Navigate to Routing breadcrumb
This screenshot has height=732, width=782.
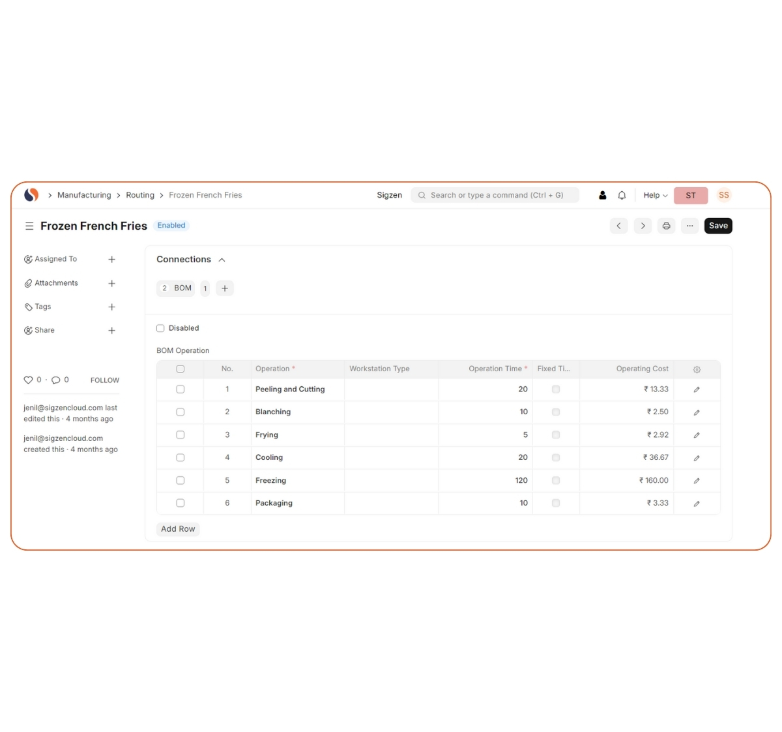[140, 195]
